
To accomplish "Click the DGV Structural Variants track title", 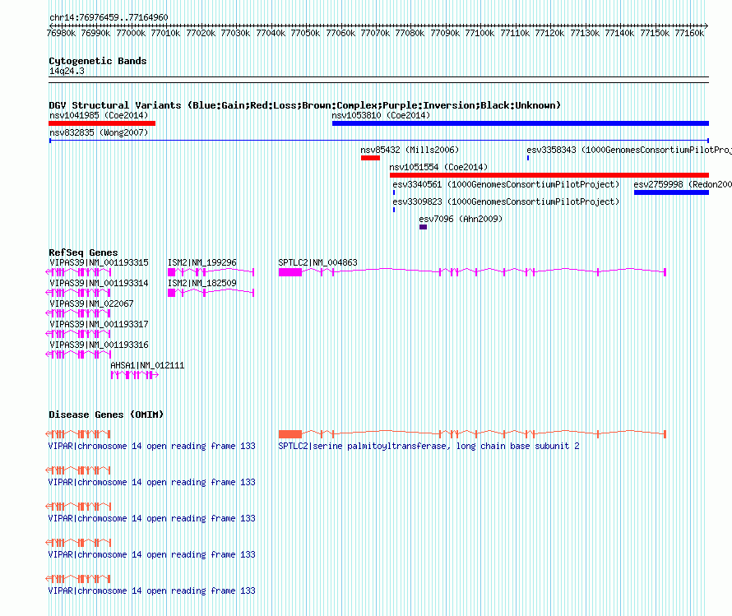I will 304,105.
